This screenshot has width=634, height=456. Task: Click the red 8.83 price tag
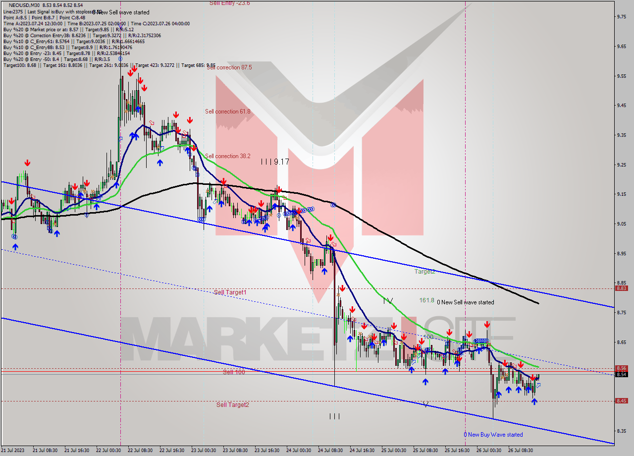[x=622, y=288]
